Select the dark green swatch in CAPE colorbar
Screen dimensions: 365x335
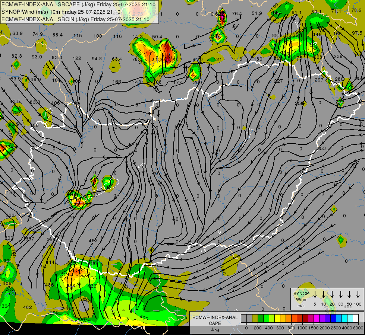[261, 319]
